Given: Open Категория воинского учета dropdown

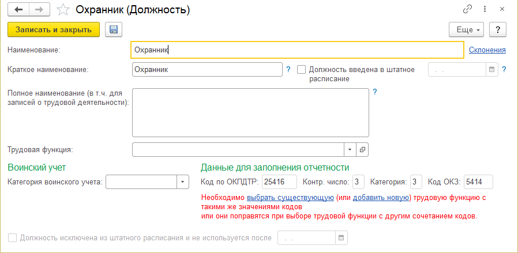Looking at the screenshot, I should (x=183, y=182).
